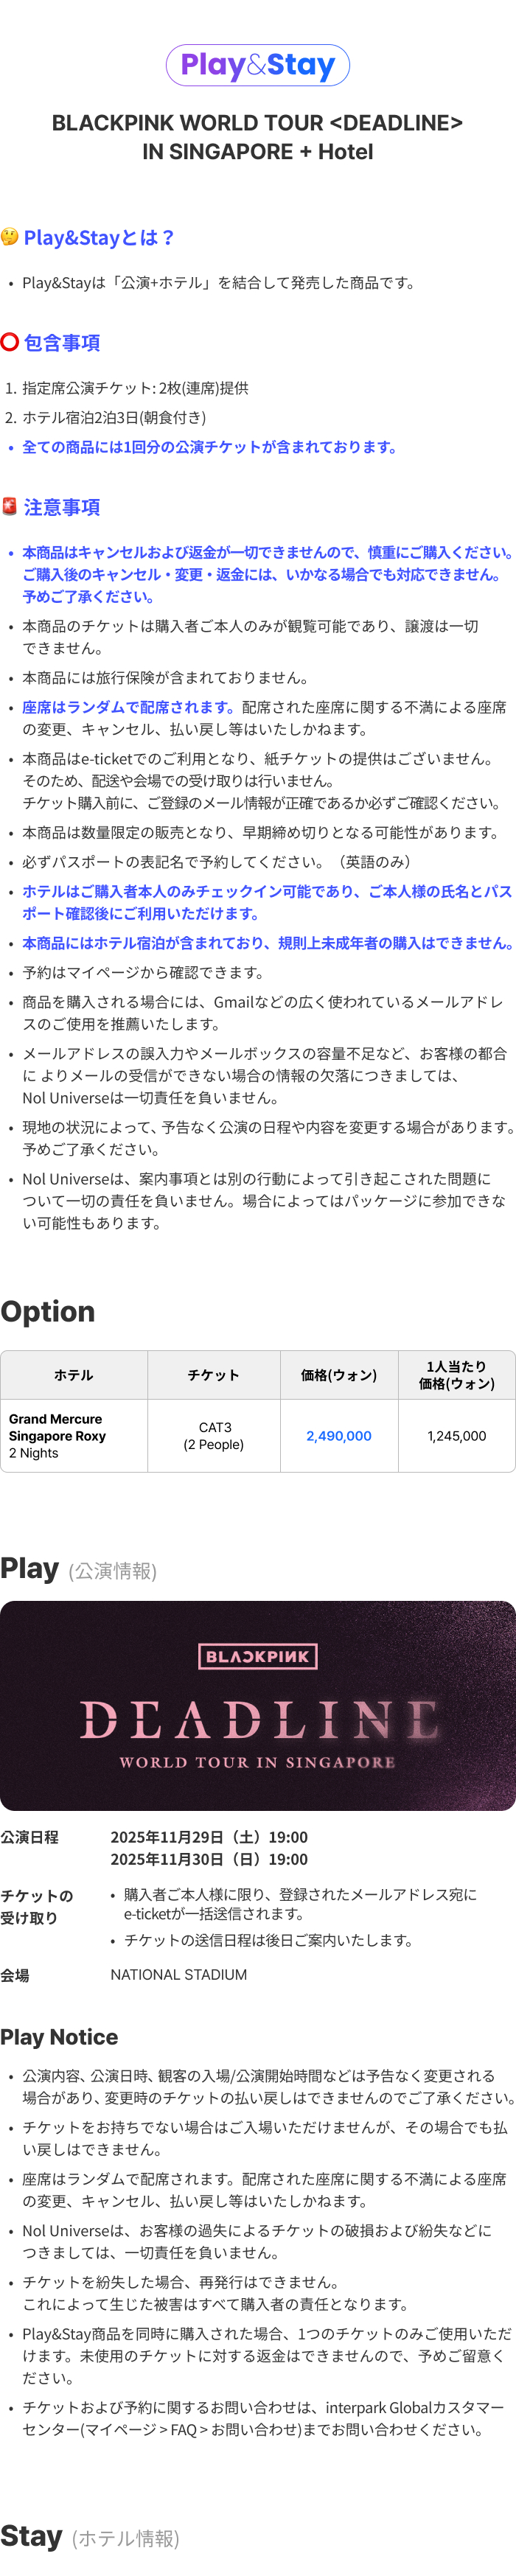Click the チケット column header

(x=214, y=1375)
